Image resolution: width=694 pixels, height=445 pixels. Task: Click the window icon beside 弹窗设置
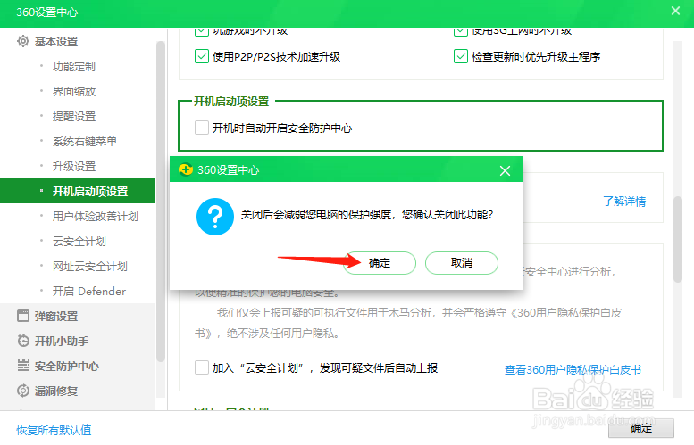(x=23, y=316)
